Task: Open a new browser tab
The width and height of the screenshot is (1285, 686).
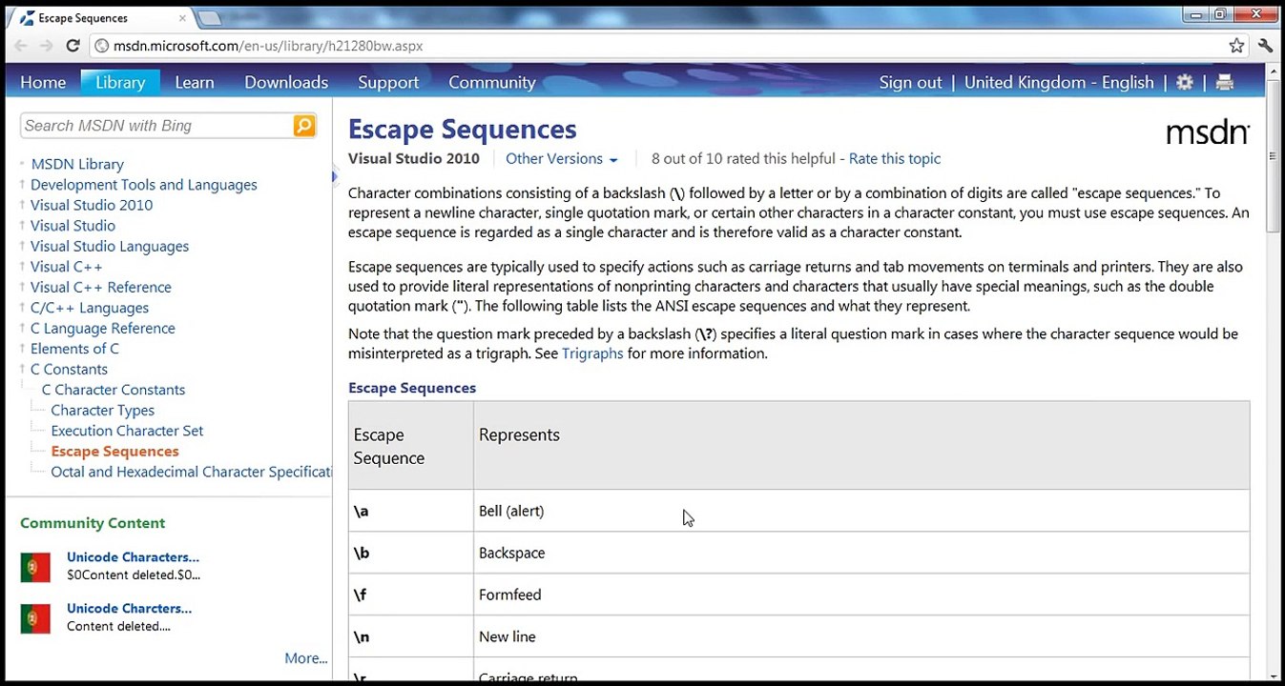Action: coord(208,18)
